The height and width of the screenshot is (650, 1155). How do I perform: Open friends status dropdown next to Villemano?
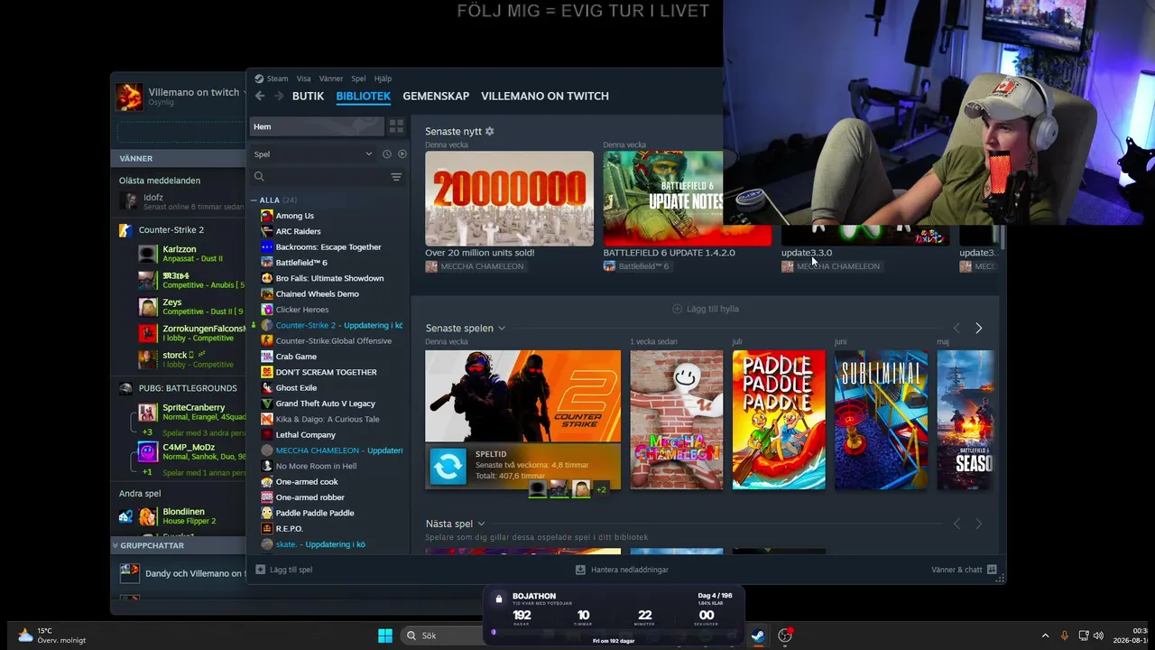(x=245, y=92)
